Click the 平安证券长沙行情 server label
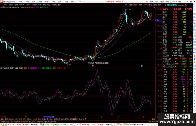The width and height of the screenshot is (196, 126). pyautogui.click(x=136, y=124)
